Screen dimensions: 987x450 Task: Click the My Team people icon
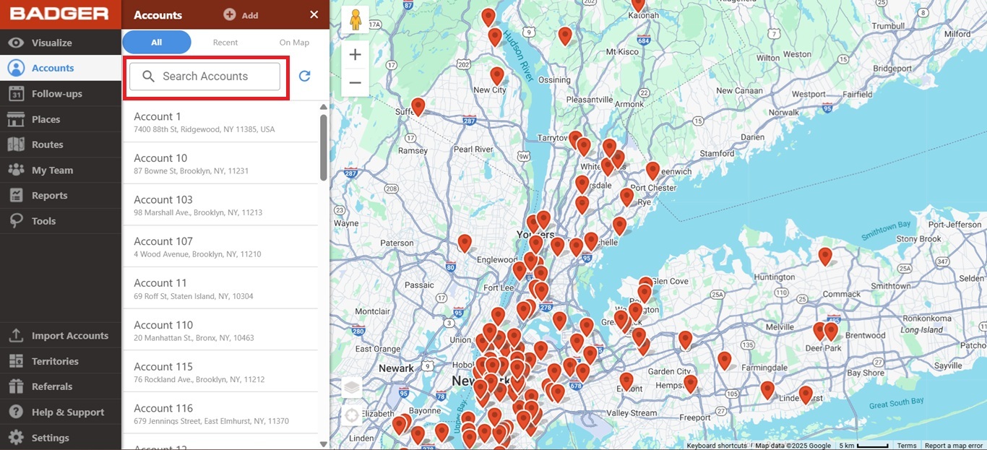point(16,170)
